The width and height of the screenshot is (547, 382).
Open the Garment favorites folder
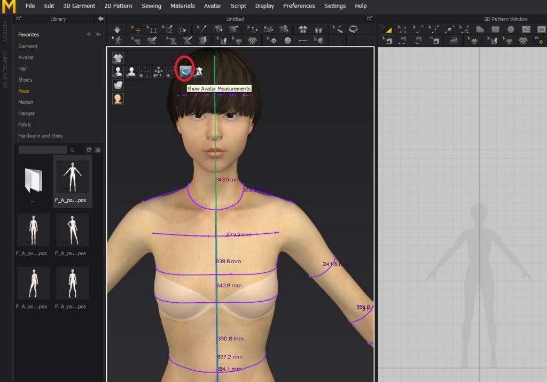click(x=28, y=46)
